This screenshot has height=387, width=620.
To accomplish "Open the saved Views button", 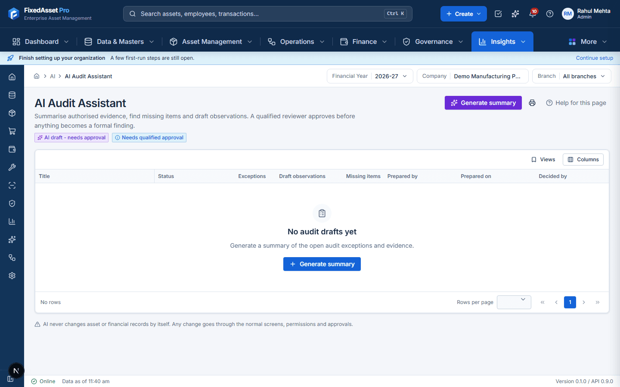I will [543, 160].
